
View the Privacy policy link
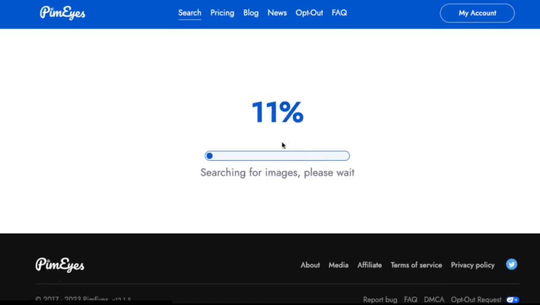(x=472, y=265)
